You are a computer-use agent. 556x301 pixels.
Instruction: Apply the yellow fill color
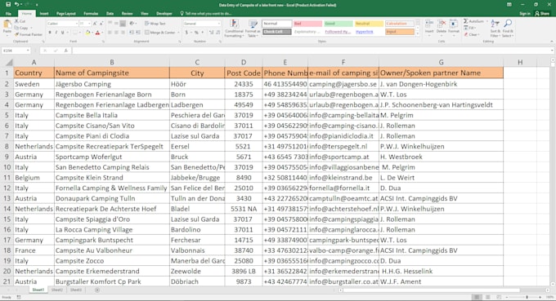87,33
